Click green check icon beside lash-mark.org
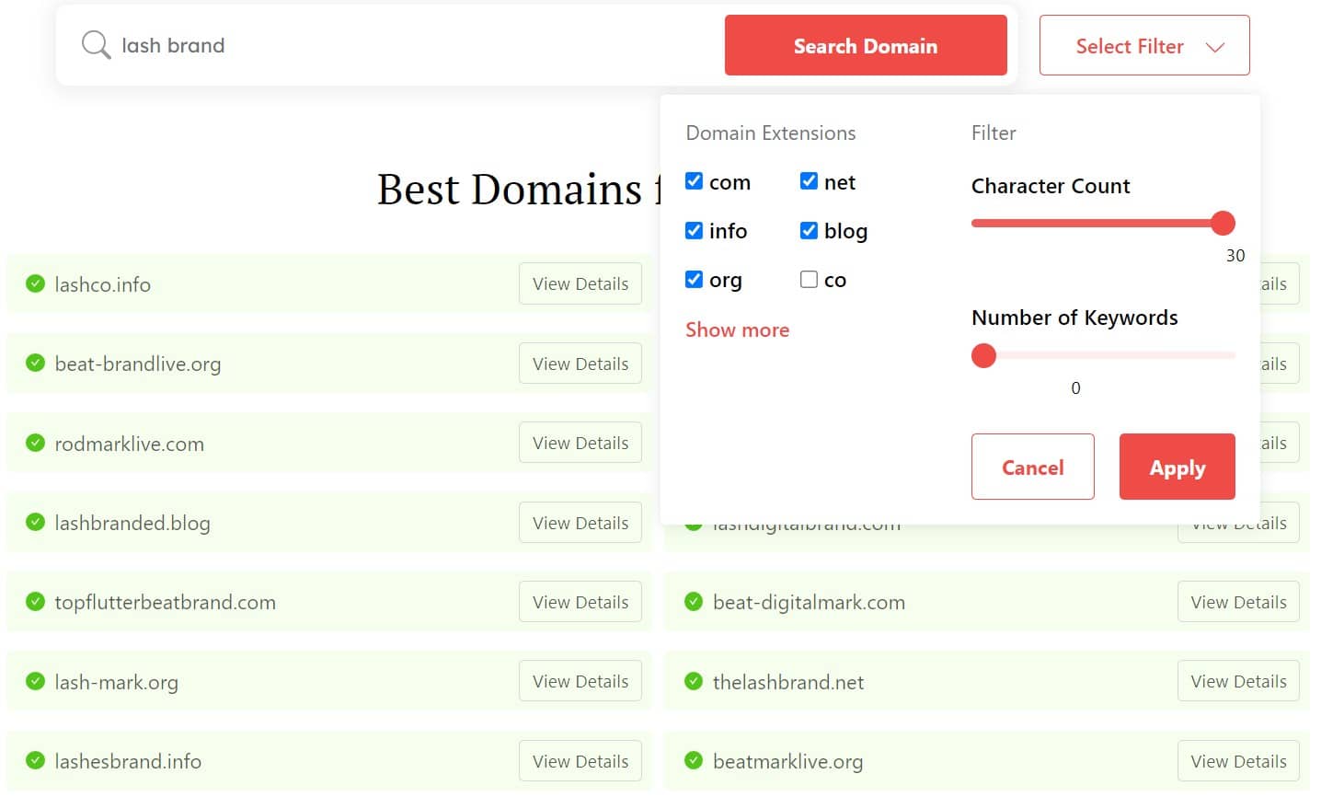This screenshot has width=1321, height=797. pyautogui.click(x=35, y=681)
